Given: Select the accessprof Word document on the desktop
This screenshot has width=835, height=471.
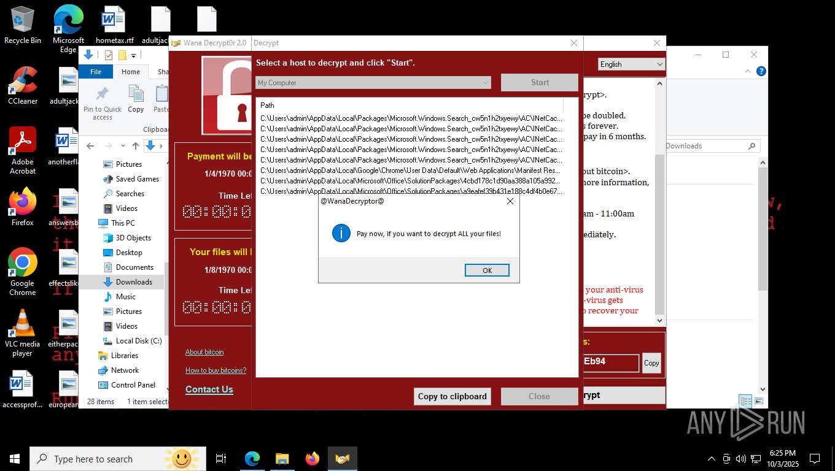Looking at the screenshot, I should click(23, 389).
